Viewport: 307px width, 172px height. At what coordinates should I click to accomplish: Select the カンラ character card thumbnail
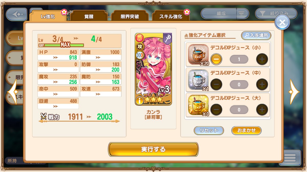tap(153, 69)
